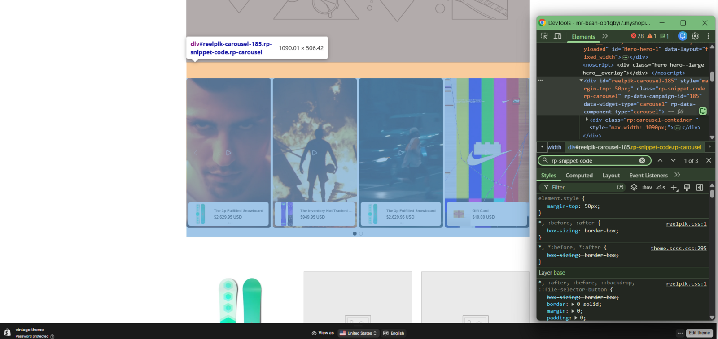Click the Styles pane scrollbar thumb

tap(712, 194)
